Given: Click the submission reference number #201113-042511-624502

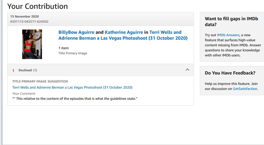Looking at the screenshot, I should point(29,22).
